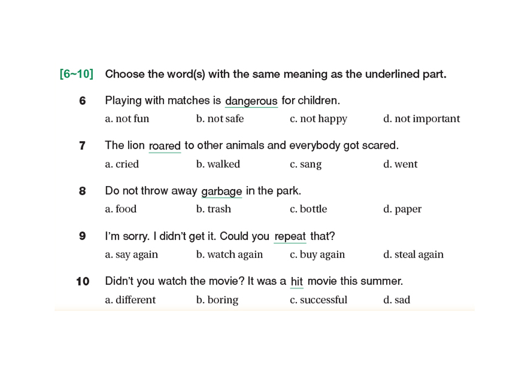Pick 'b. watch again' option
The image size is (530, 371).
coord(229,255)
